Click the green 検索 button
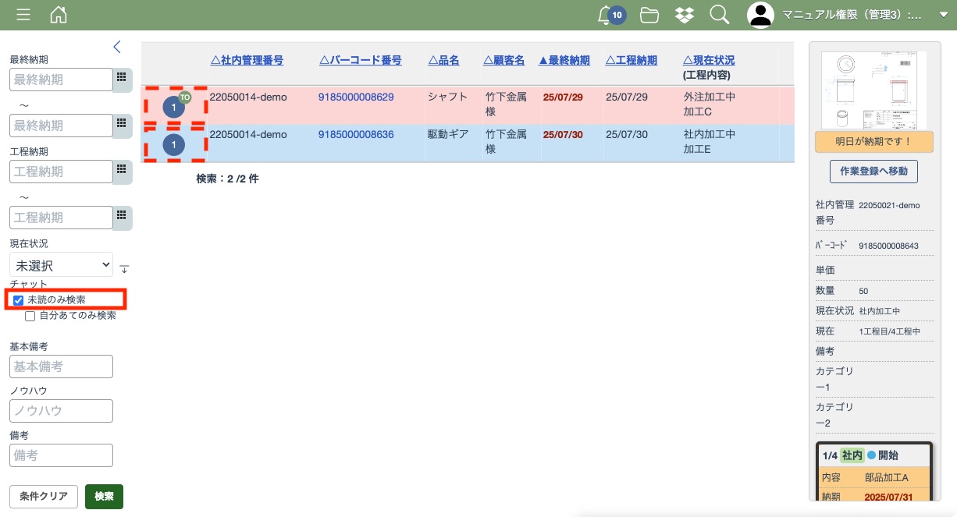 click(x=104, y=496)
